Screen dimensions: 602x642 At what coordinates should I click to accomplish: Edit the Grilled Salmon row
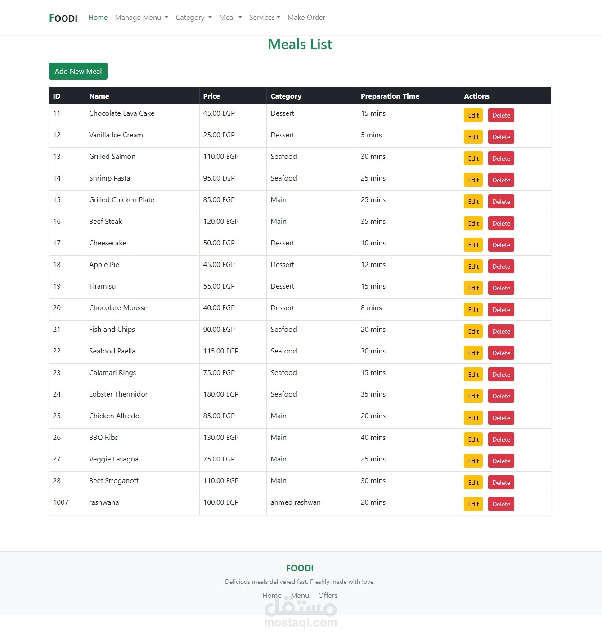pos(473,158)
